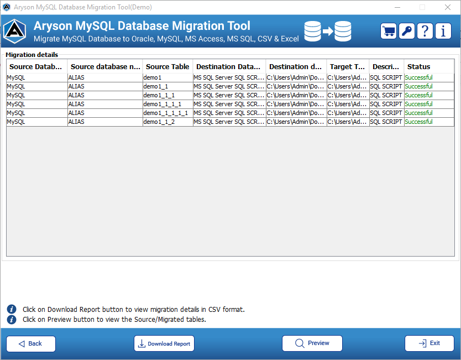This screenshot has height=360, width=461.
Task: Exit the migration tool
Action: click(x=429, y=343)
